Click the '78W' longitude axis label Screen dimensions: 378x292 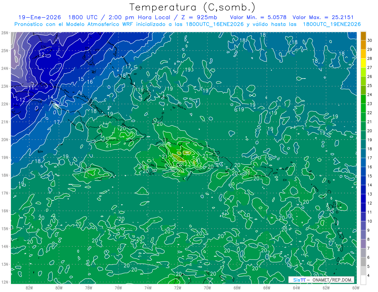[x=89, y=287]
